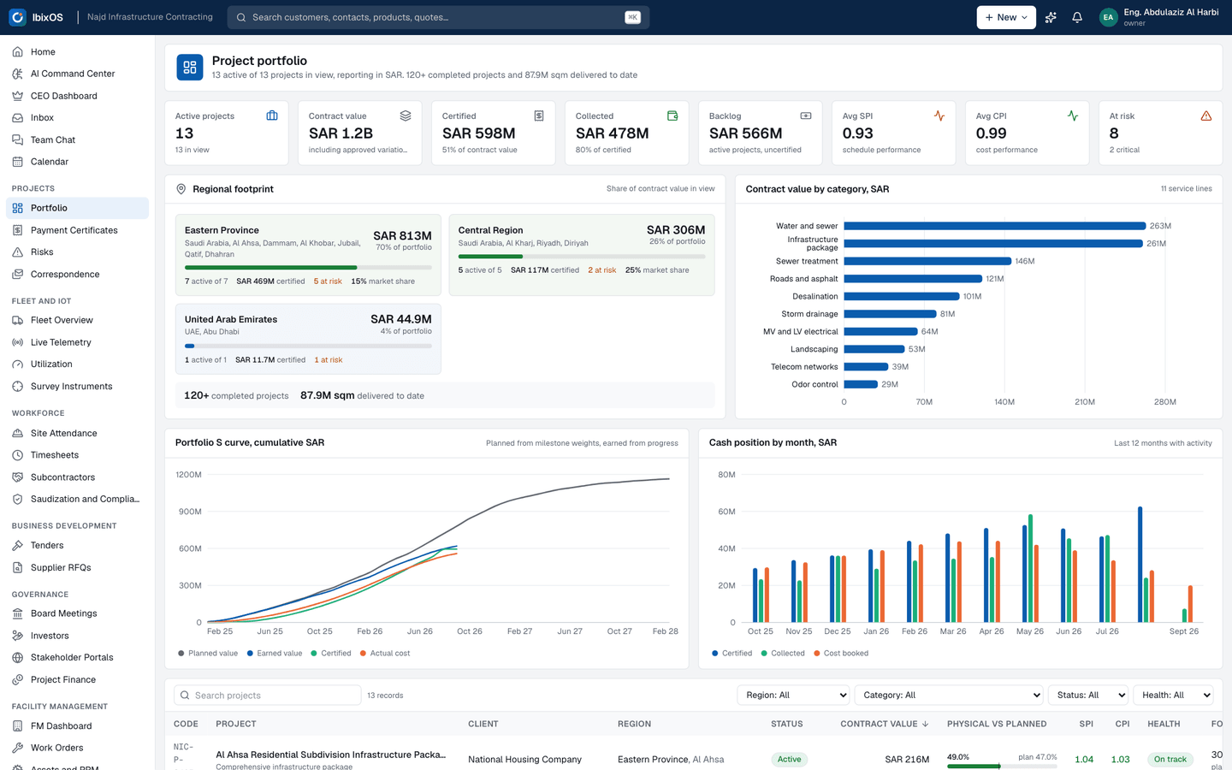Screen dimensions: 1232x770
Task: Click the Avg SPI pulse icon
Action: [939, 115]
